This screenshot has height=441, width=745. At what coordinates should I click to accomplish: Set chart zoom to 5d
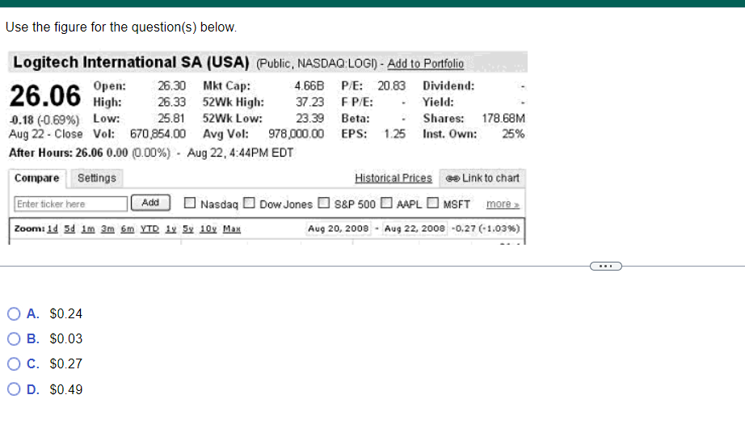pyautogui.click(x=69, y=229)
